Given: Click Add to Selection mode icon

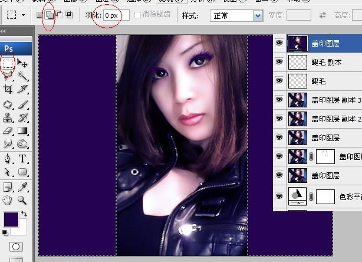Looking at the screenshot, I should pyautogui.click(x=49, y=15).
